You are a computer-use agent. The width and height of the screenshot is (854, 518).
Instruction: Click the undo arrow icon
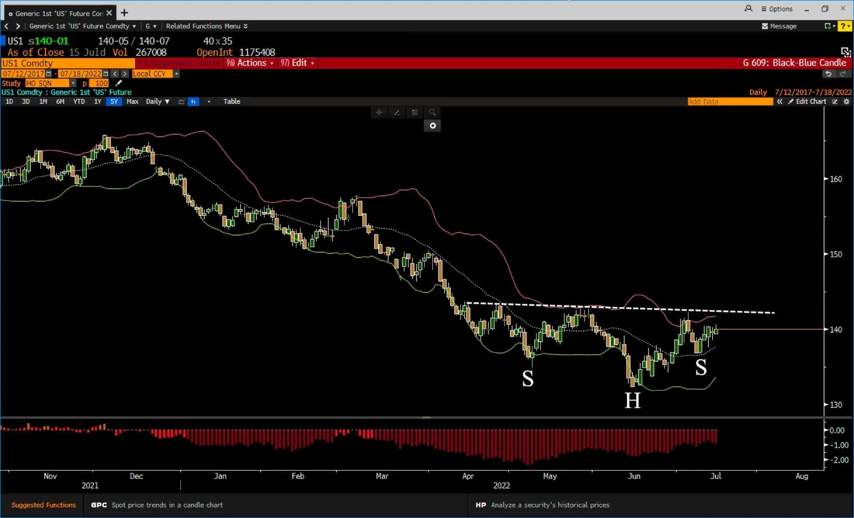(x=829, y=74)
